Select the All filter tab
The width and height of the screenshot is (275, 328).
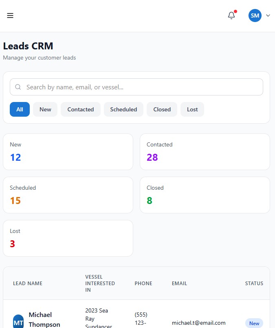click(20, 109)
